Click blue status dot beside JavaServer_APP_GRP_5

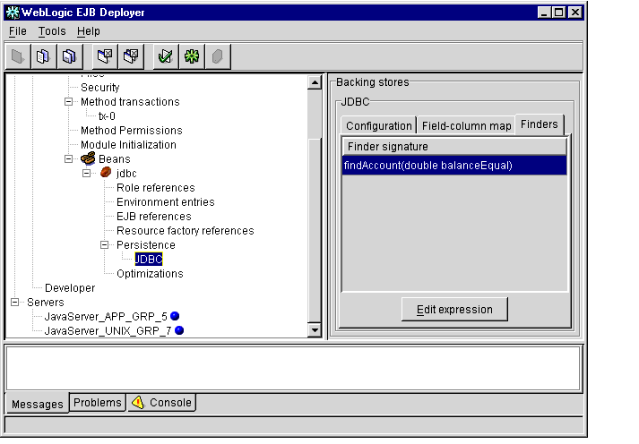(x=175, y=316)
